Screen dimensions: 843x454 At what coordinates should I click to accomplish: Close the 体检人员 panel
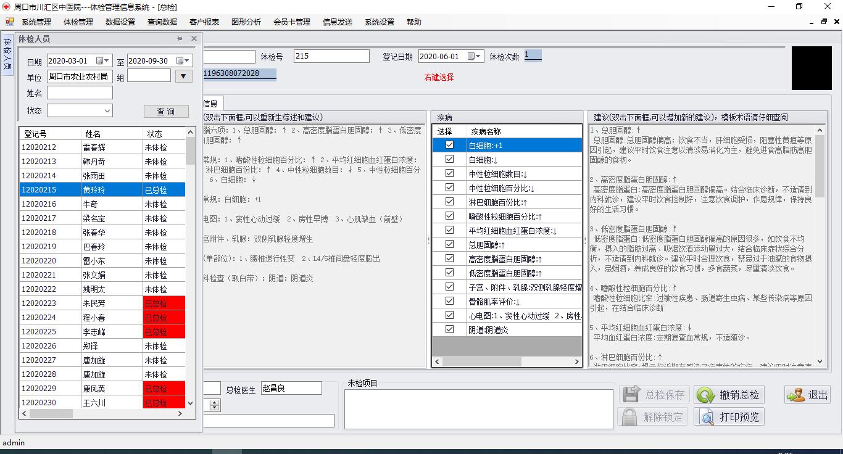point(194,38)
